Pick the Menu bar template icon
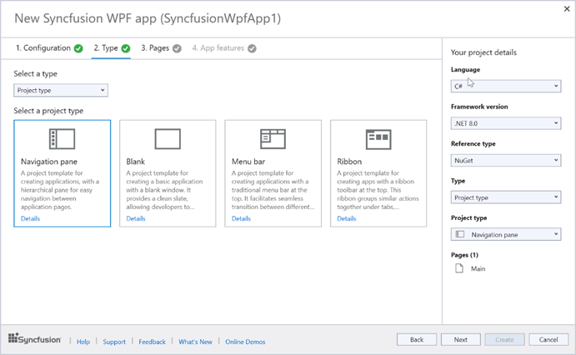Screen dimensions: 576x355 point(273,138)
